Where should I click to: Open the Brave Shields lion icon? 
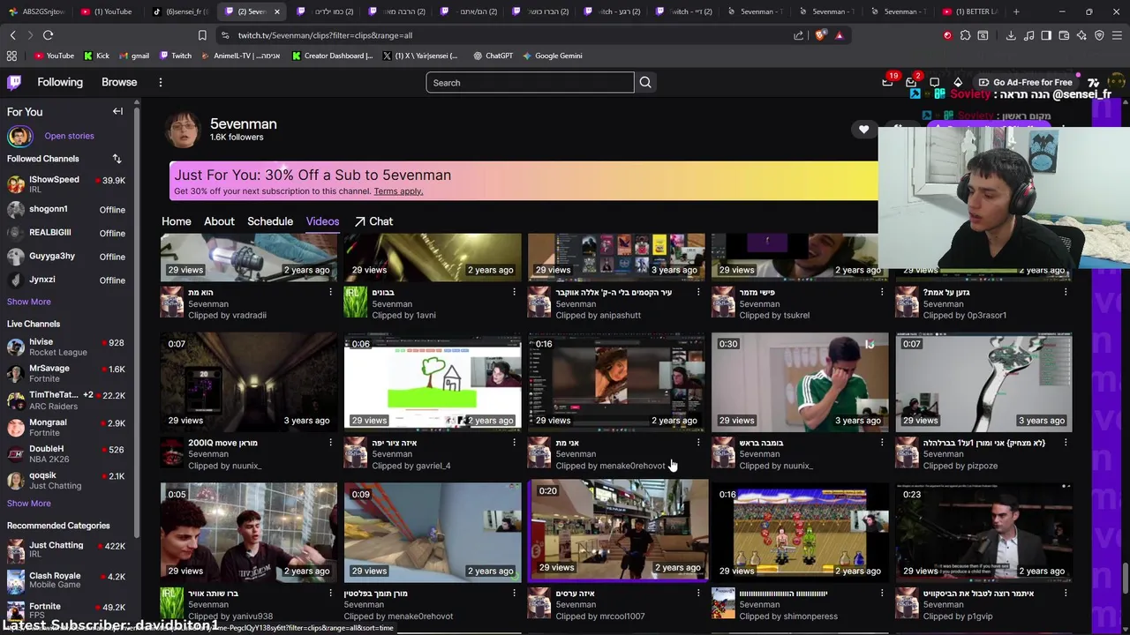821,35
